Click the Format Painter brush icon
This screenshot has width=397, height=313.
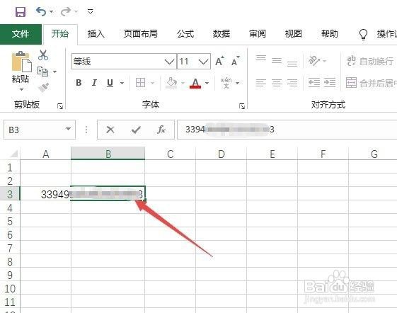[x=43, y=87]
